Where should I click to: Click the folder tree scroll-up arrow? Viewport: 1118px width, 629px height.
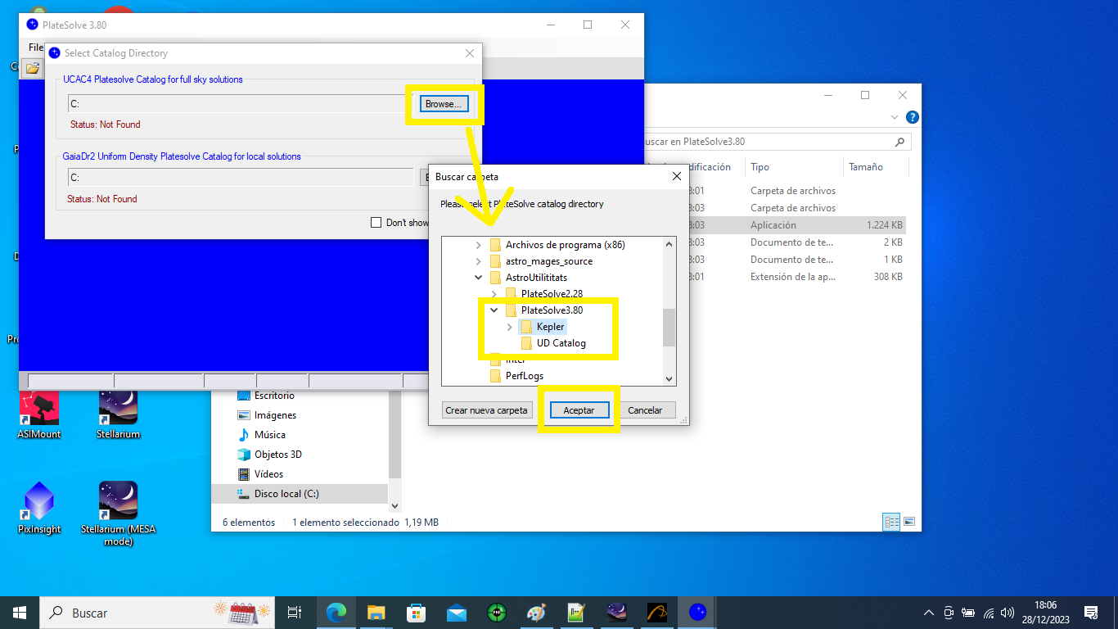coord(669,244)
